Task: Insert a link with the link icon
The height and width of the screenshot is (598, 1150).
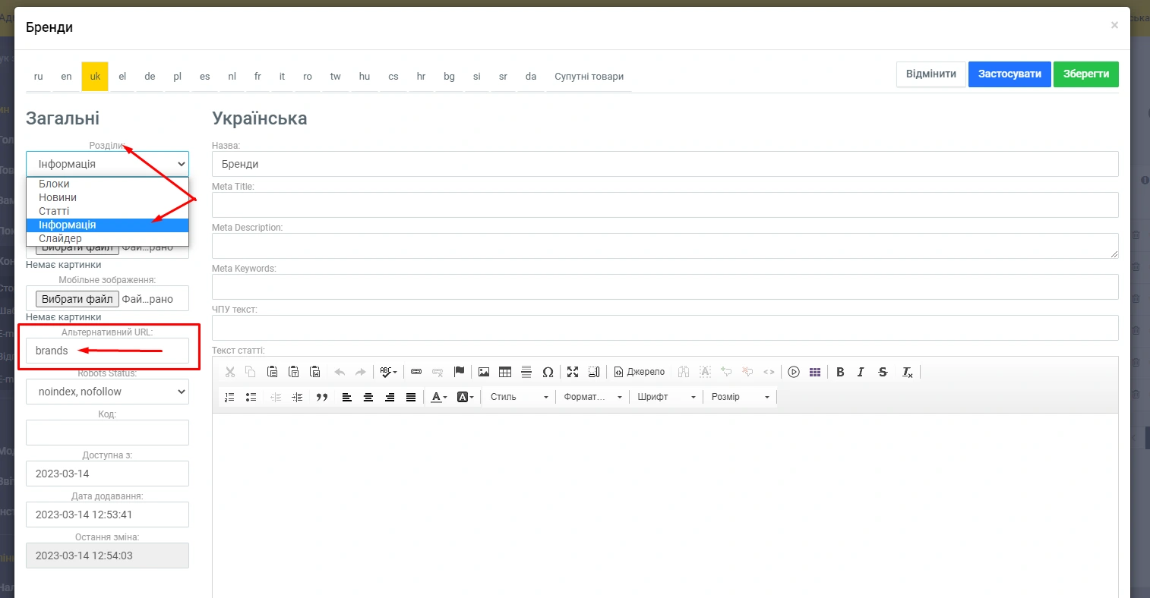Action: point(416,372)
